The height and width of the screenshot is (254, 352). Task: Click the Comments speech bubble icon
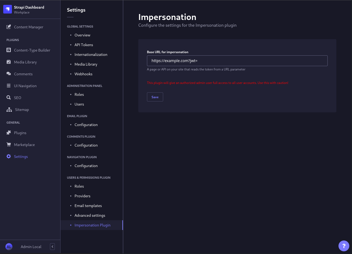(x=9, y=74)
